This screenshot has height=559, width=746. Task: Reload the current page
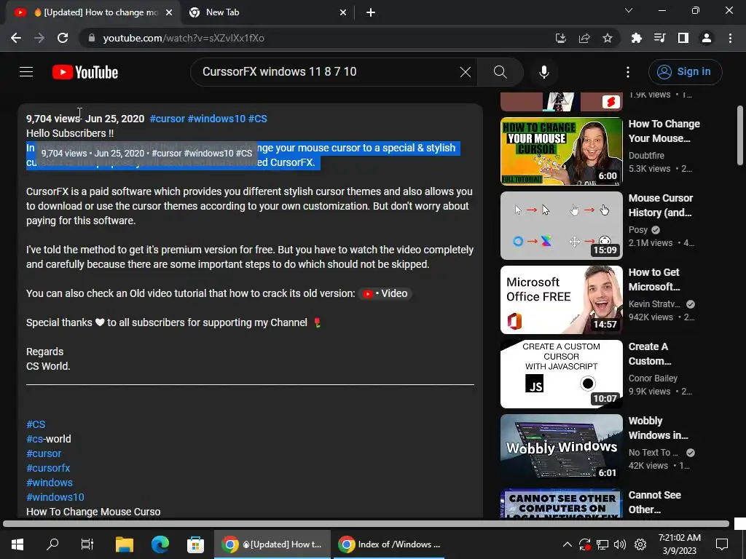pos(63,38)
